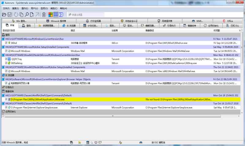Click the vertical scrollbar down arrow
Image resolution: width=245 pixels, height=146 pixels.
pos(242,113)
